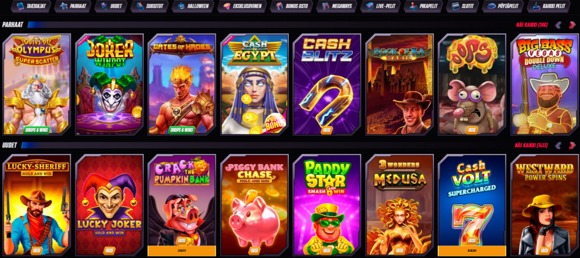Open Westward Power Spins game

[544, 205]
